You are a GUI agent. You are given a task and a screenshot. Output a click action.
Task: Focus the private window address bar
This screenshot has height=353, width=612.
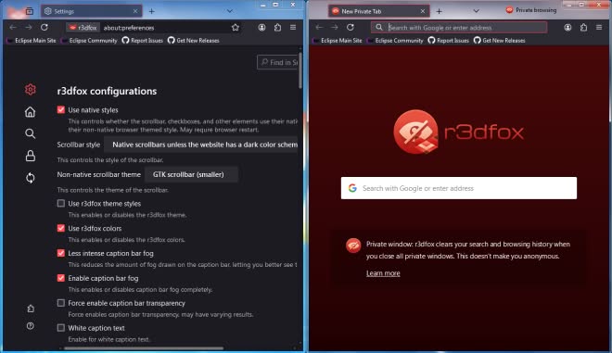(x=459, y=27)
